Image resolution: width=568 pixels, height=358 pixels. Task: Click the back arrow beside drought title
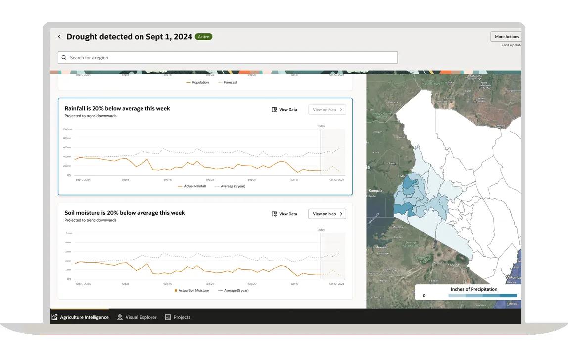click(59, 36)
